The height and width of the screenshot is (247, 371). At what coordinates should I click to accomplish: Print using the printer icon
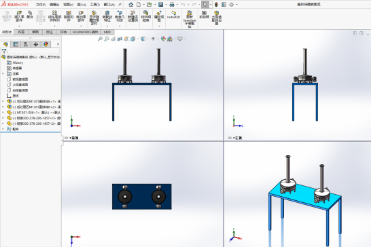pos(172,4)
